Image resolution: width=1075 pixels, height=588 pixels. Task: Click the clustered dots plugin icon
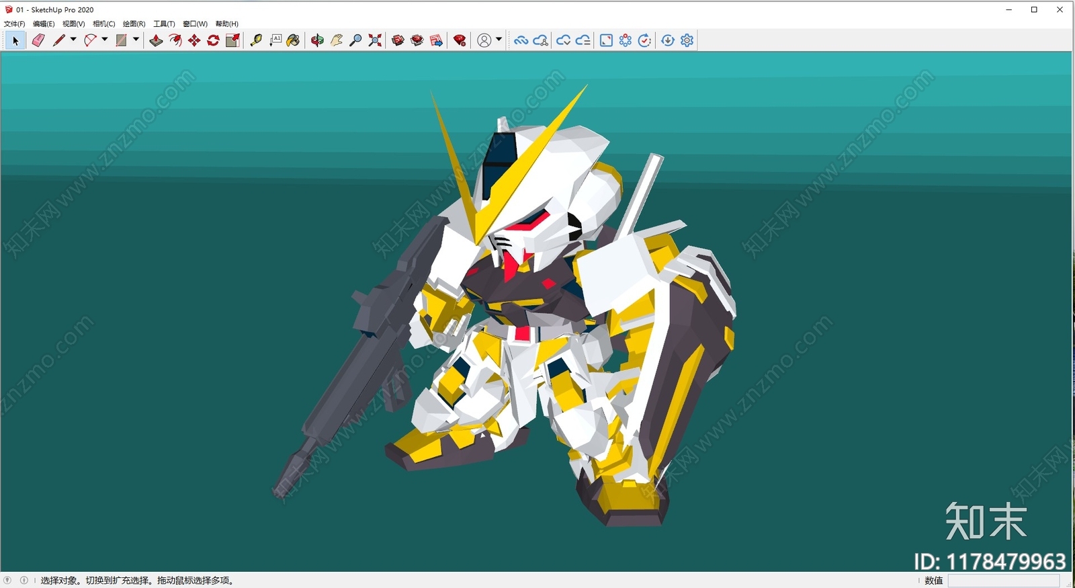(626, 40)
